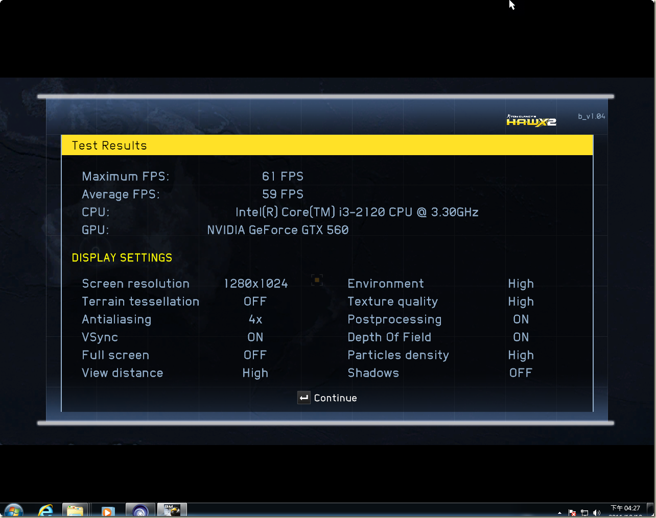656x518 pixels.
Task: Select the b_v1.04 version label
Action: click(x=592, y=116)
